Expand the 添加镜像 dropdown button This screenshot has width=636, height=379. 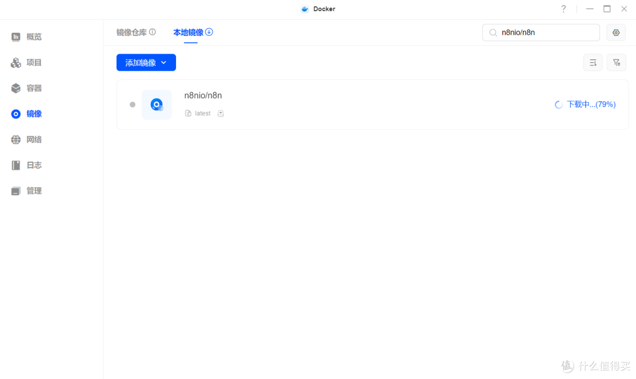(146, 62)
